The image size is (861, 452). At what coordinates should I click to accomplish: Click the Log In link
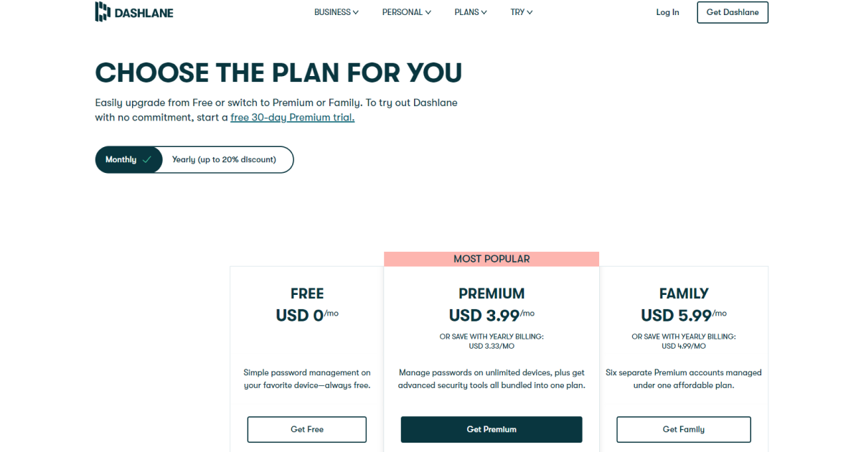pyautogui.click(x=667, y=12)
